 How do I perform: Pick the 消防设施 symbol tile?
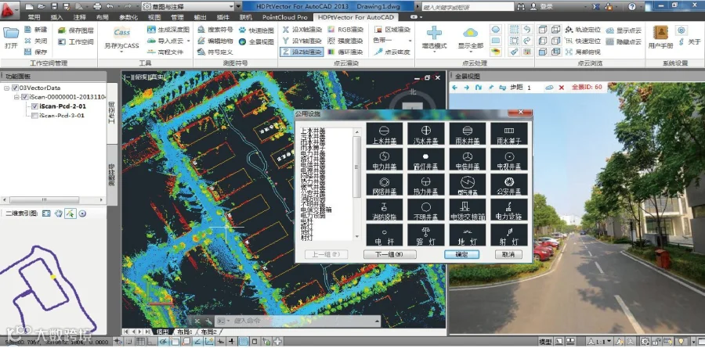pyautogui.click(x=383, y=208)
